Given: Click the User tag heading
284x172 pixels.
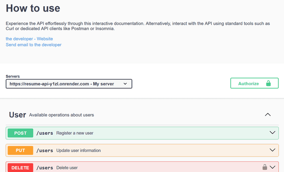Looking at the screenshot, I should 18,115.
